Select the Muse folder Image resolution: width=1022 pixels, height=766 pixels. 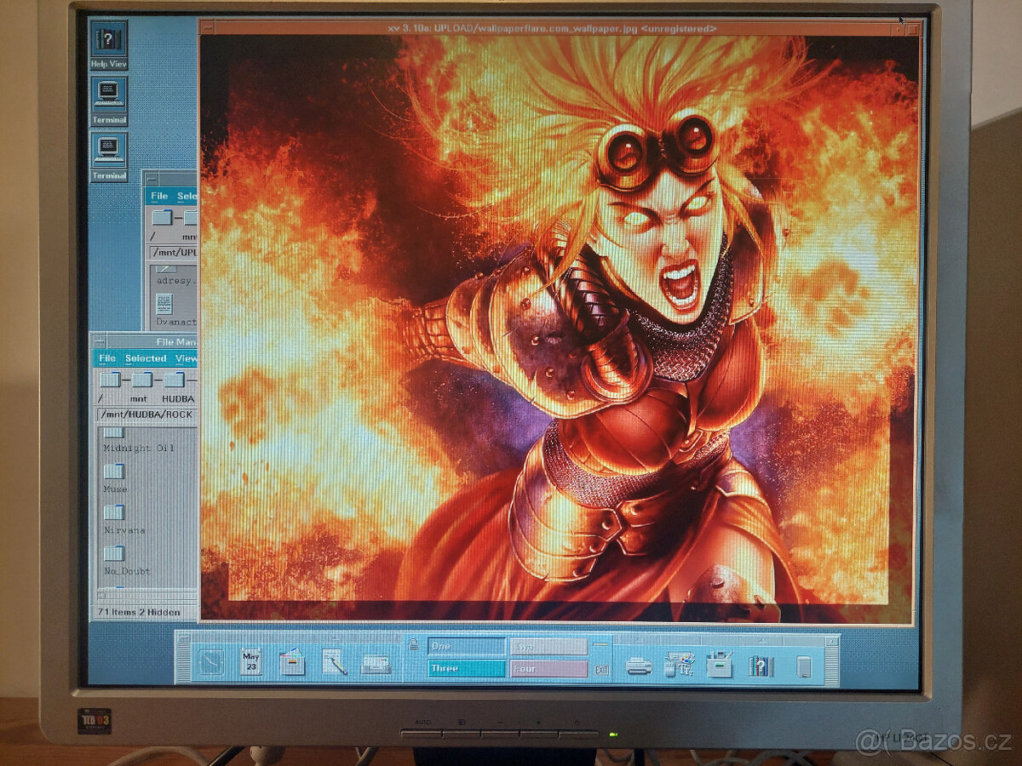point(114,473)
